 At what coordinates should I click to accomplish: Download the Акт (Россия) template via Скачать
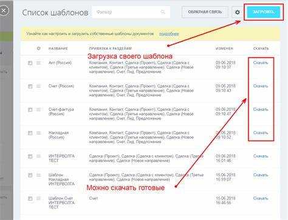coord(261,63)
